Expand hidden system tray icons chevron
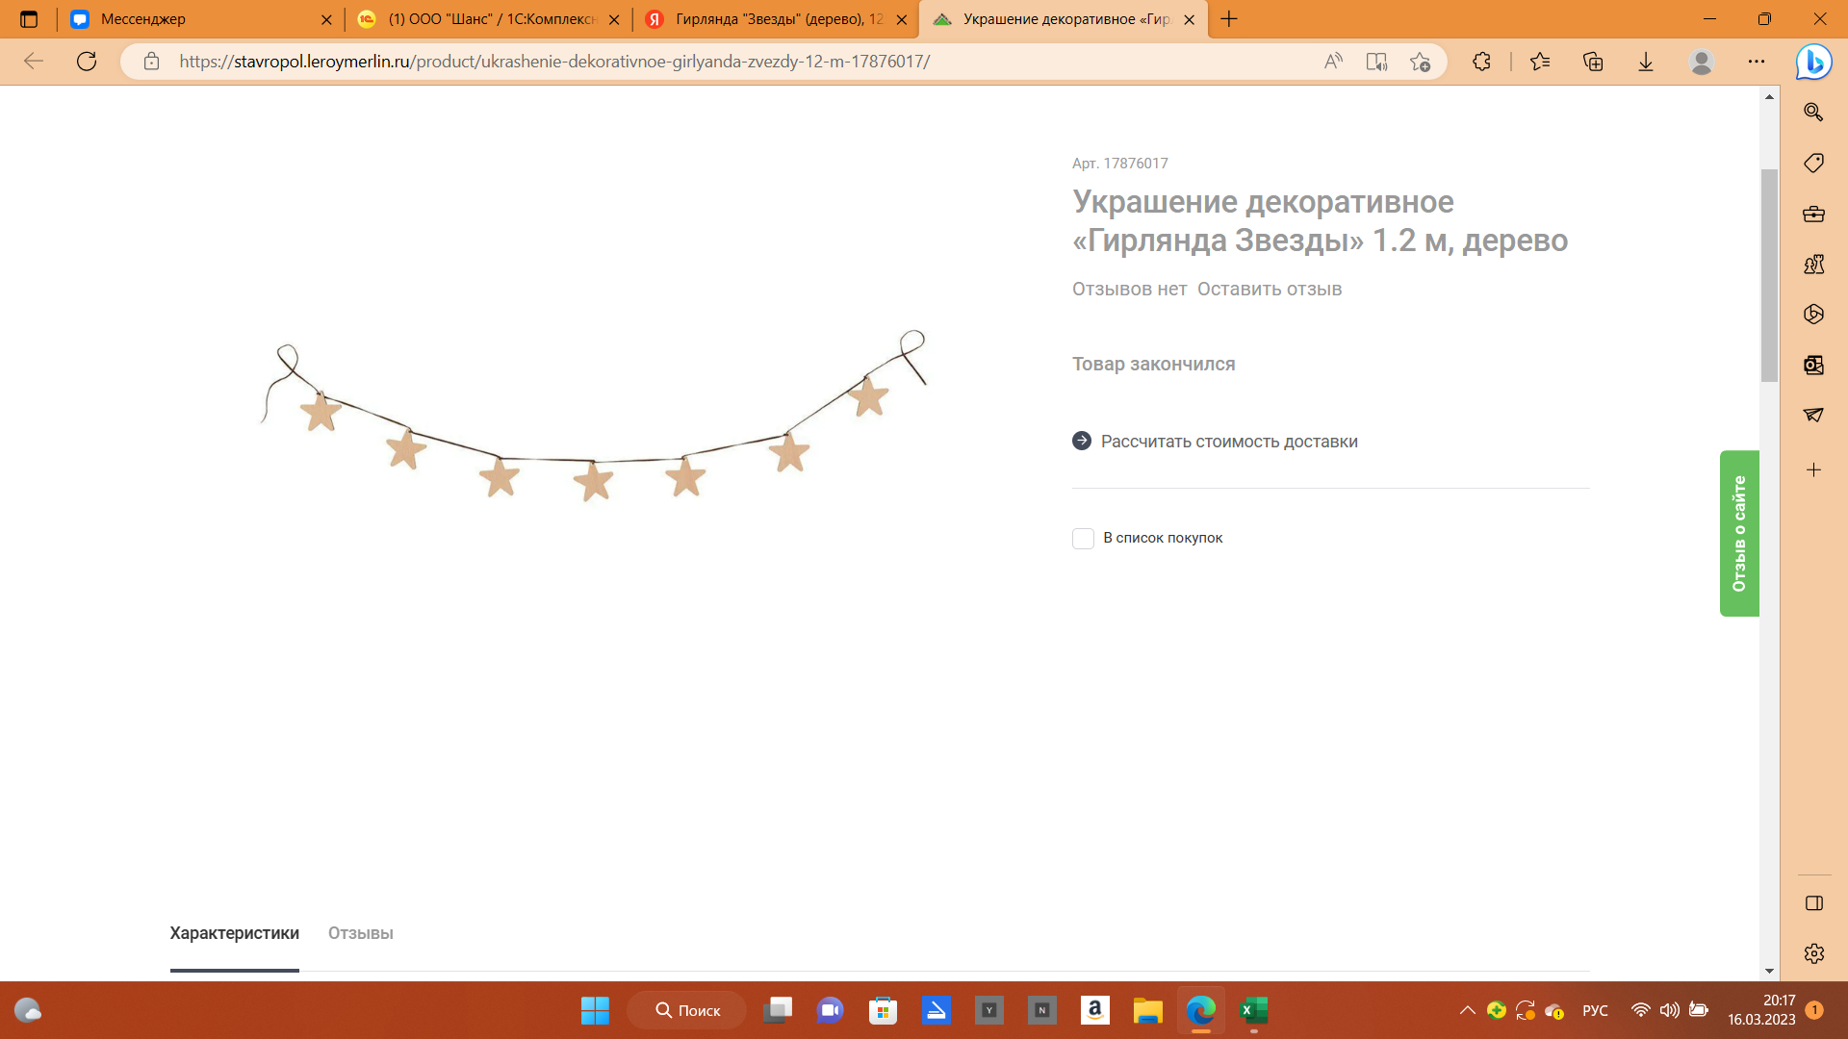1848x1039 pixels. (1467, 1010)
